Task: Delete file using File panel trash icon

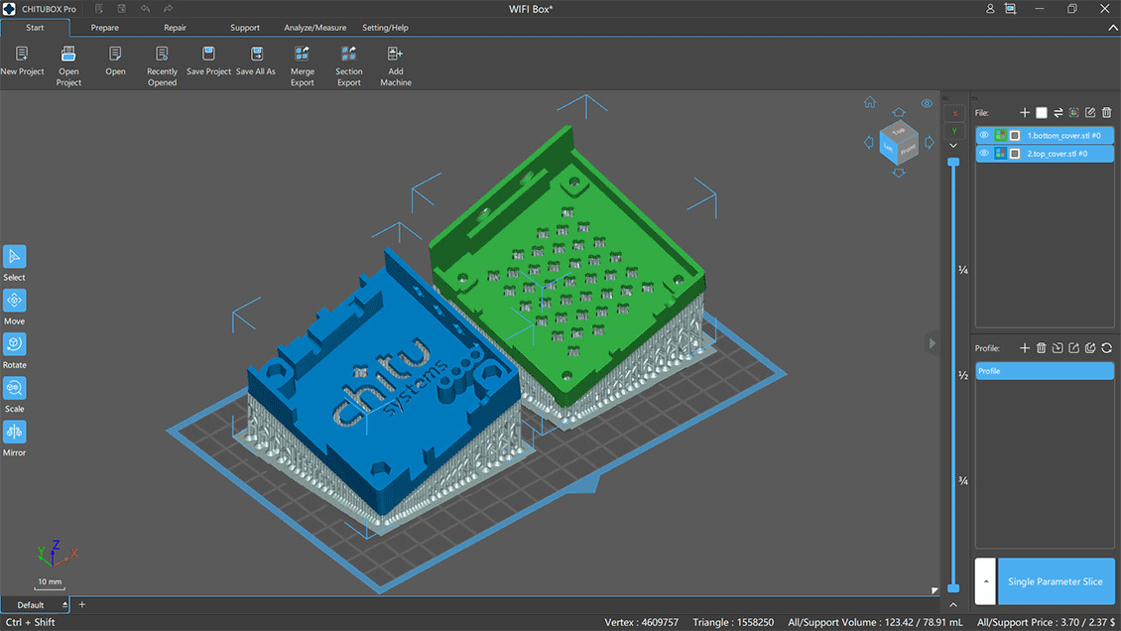Action: click(1107, 113)
